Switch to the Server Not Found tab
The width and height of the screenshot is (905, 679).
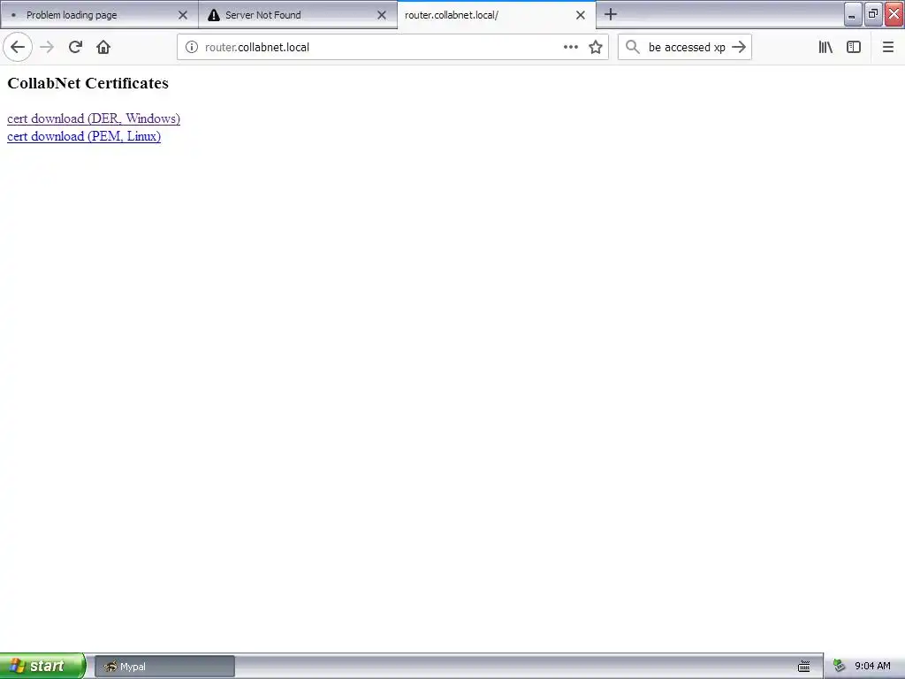(x=298, y=15)
